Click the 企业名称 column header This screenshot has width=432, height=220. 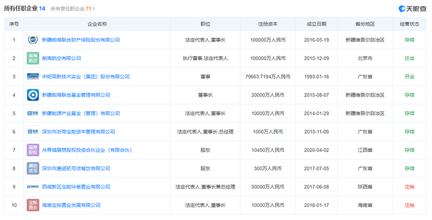click(x=97, y=24)
